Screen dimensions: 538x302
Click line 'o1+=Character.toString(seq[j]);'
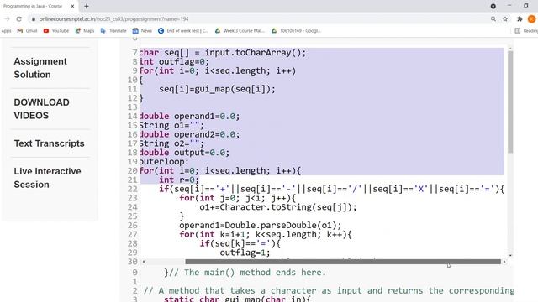tap(278, 207)
